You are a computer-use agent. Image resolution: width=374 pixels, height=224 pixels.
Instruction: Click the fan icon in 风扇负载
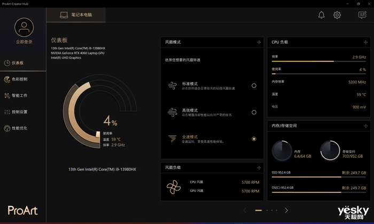coord(174,187)
